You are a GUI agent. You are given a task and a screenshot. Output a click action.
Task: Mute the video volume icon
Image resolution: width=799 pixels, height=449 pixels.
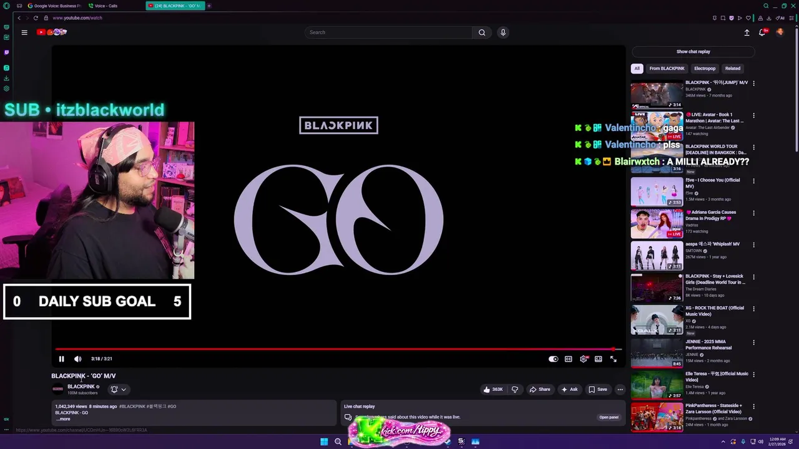click(77, 359)
